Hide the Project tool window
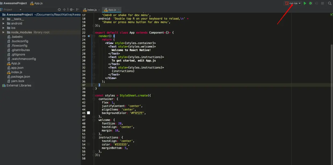 (78, 9)
